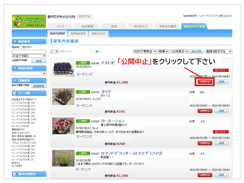Click the テーマ順 pencil icon
Viewport: 244px width, 183px height.
pyautogui.click(x=15, y=93)
